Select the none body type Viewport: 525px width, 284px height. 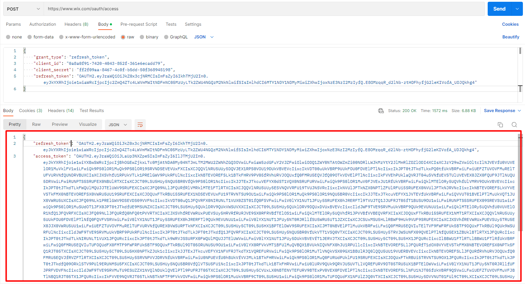pos(14,37)
